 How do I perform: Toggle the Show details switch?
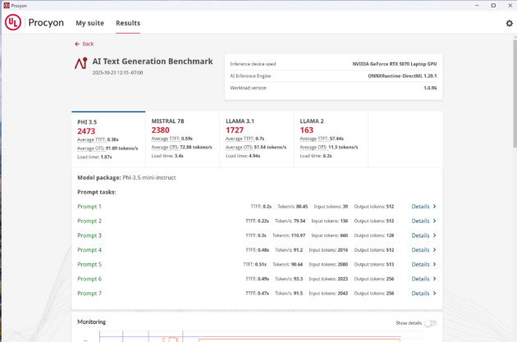(x=430, y=323)
